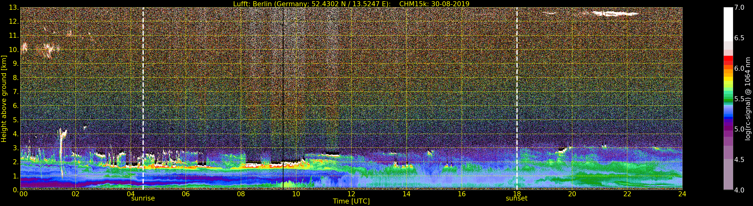
Task: Click the height axis tick '12.'
Action: [x=14, y=21]
